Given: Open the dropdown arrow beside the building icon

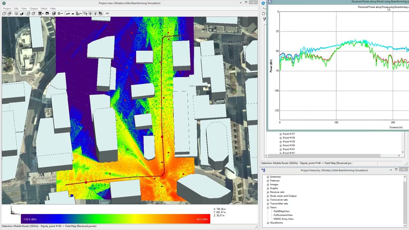Looking at the screenshot, I should click(81, 13).
